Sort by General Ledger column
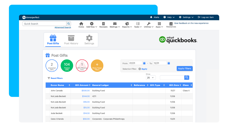This screenshot has width=228, height=127. coord(112,85)
